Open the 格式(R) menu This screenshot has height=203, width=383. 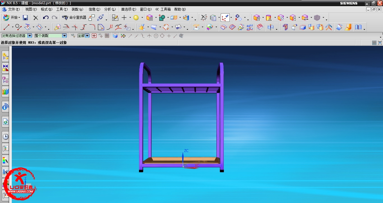[x=47, y=9]
